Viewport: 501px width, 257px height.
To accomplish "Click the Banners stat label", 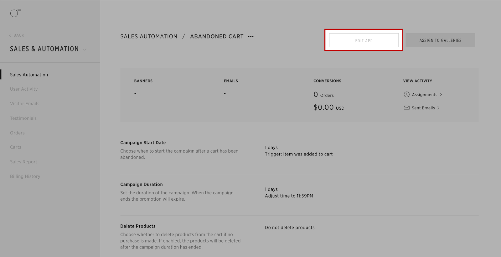I will (x=143, y=81).
